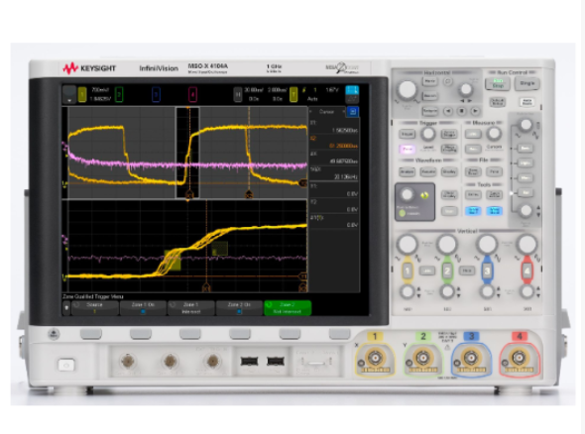Click the blue icon at top-right of display

coord(352,90)
